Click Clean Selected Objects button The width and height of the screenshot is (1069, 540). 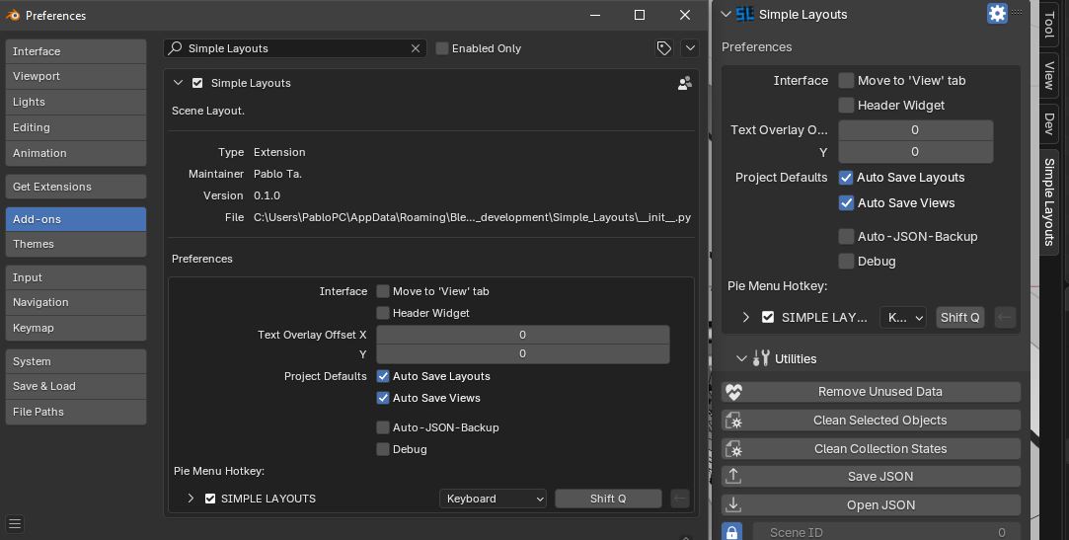point(871,421)
